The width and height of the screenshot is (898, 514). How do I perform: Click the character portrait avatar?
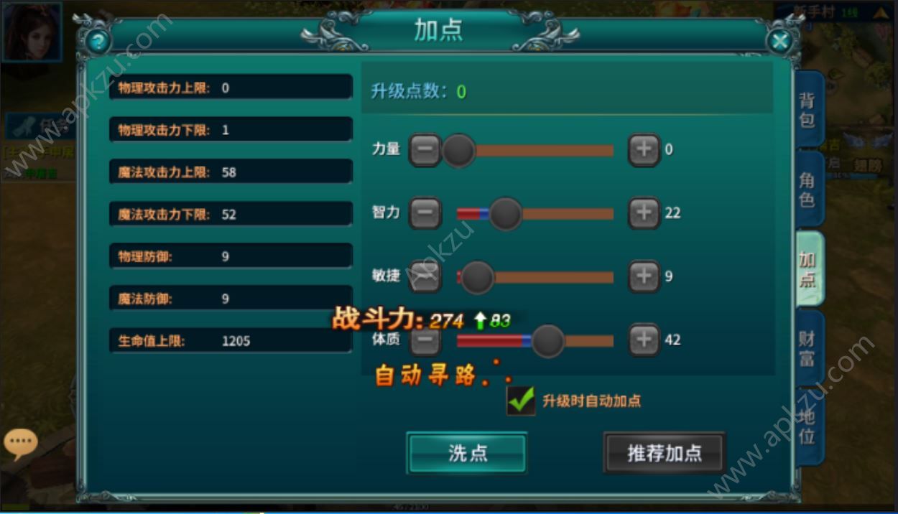coord(31,32)
